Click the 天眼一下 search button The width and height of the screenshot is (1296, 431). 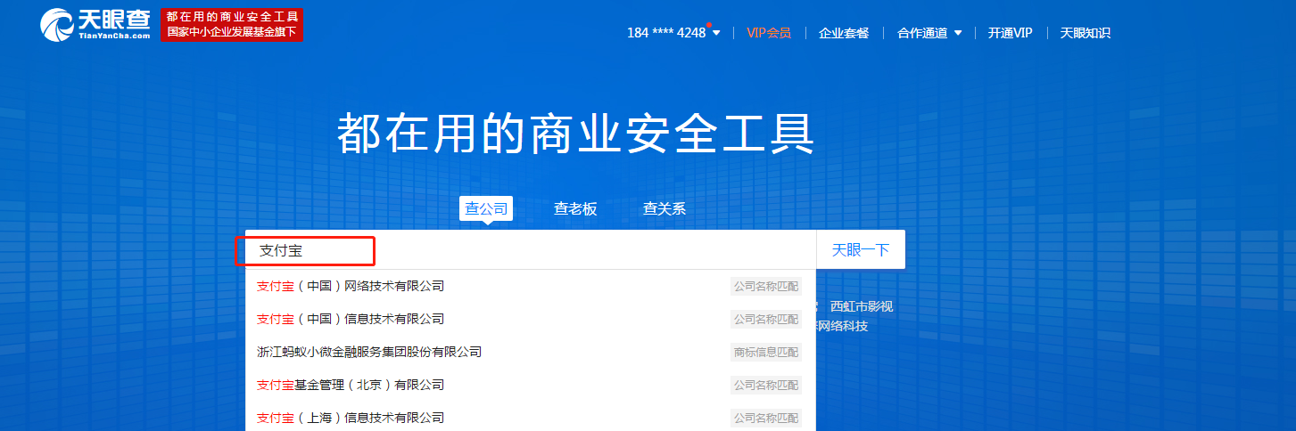click(x=861, y=250)
